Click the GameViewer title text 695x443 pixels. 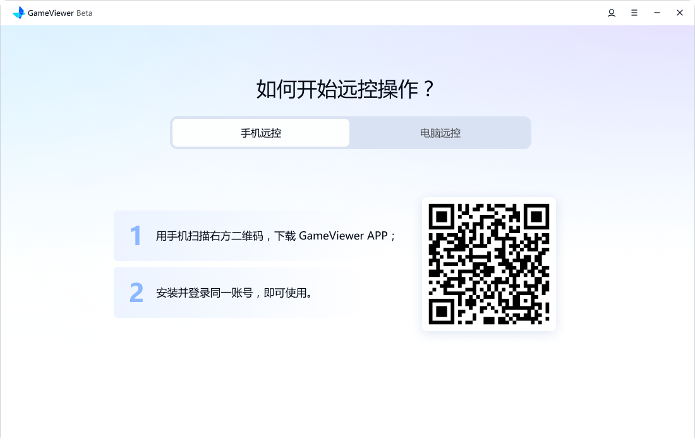coord(51,13)
